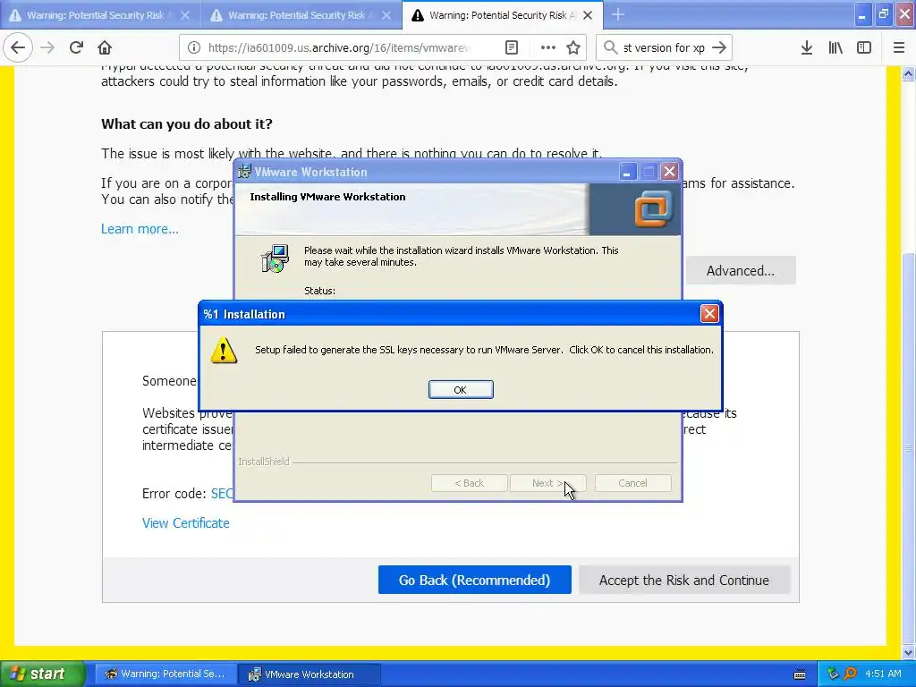Image resolution: width=916 pixels, height=687 pixels.
Task: Open the Library icon
Action: pyautogui.click(x=835, y=47)
